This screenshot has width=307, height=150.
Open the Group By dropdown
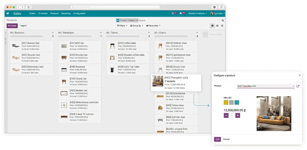click(x=136, y=26)
